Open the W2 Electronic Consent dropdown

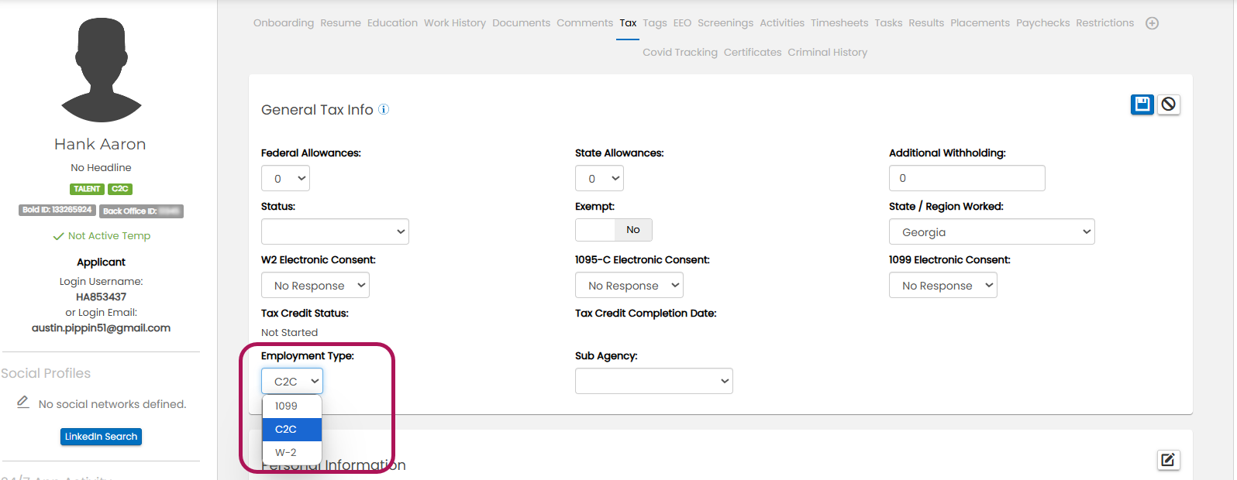coord(315,286)
